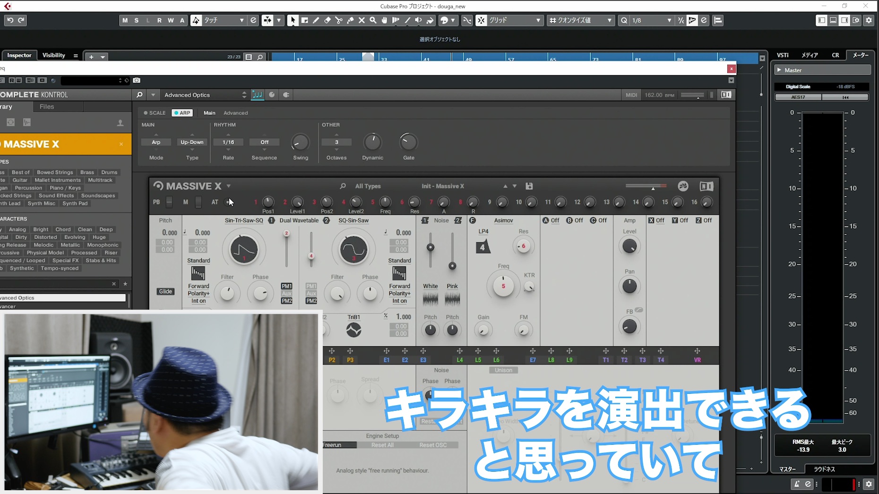Switch to the Visibility tab
Screen dimensions: 879x494
click(x=54, y=55)
